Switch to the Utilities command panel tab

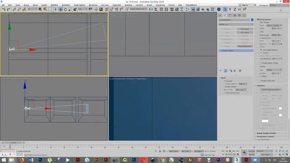pyautogui.click(x=244, y=15)
